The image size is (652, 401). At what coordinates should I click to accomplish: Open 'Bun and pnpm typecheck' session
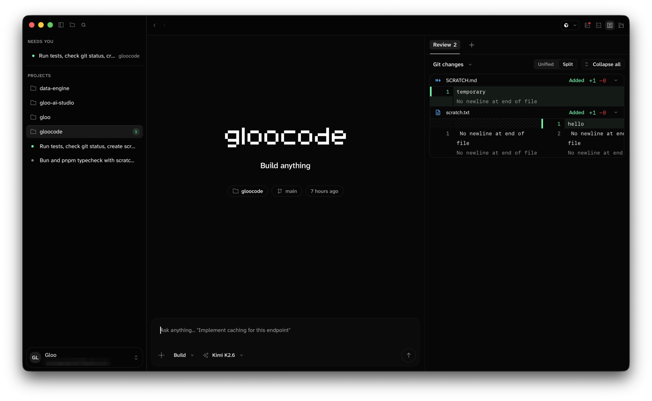84,160
